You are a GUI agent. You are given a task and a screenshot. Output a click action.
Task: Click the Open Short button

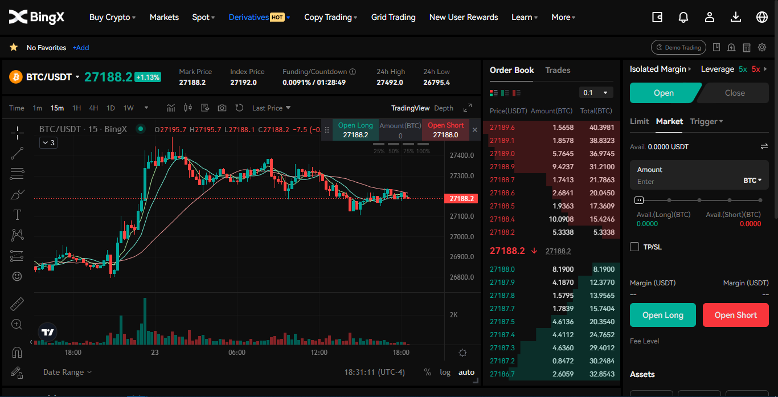pyautogui.click(x=736, y=315)
